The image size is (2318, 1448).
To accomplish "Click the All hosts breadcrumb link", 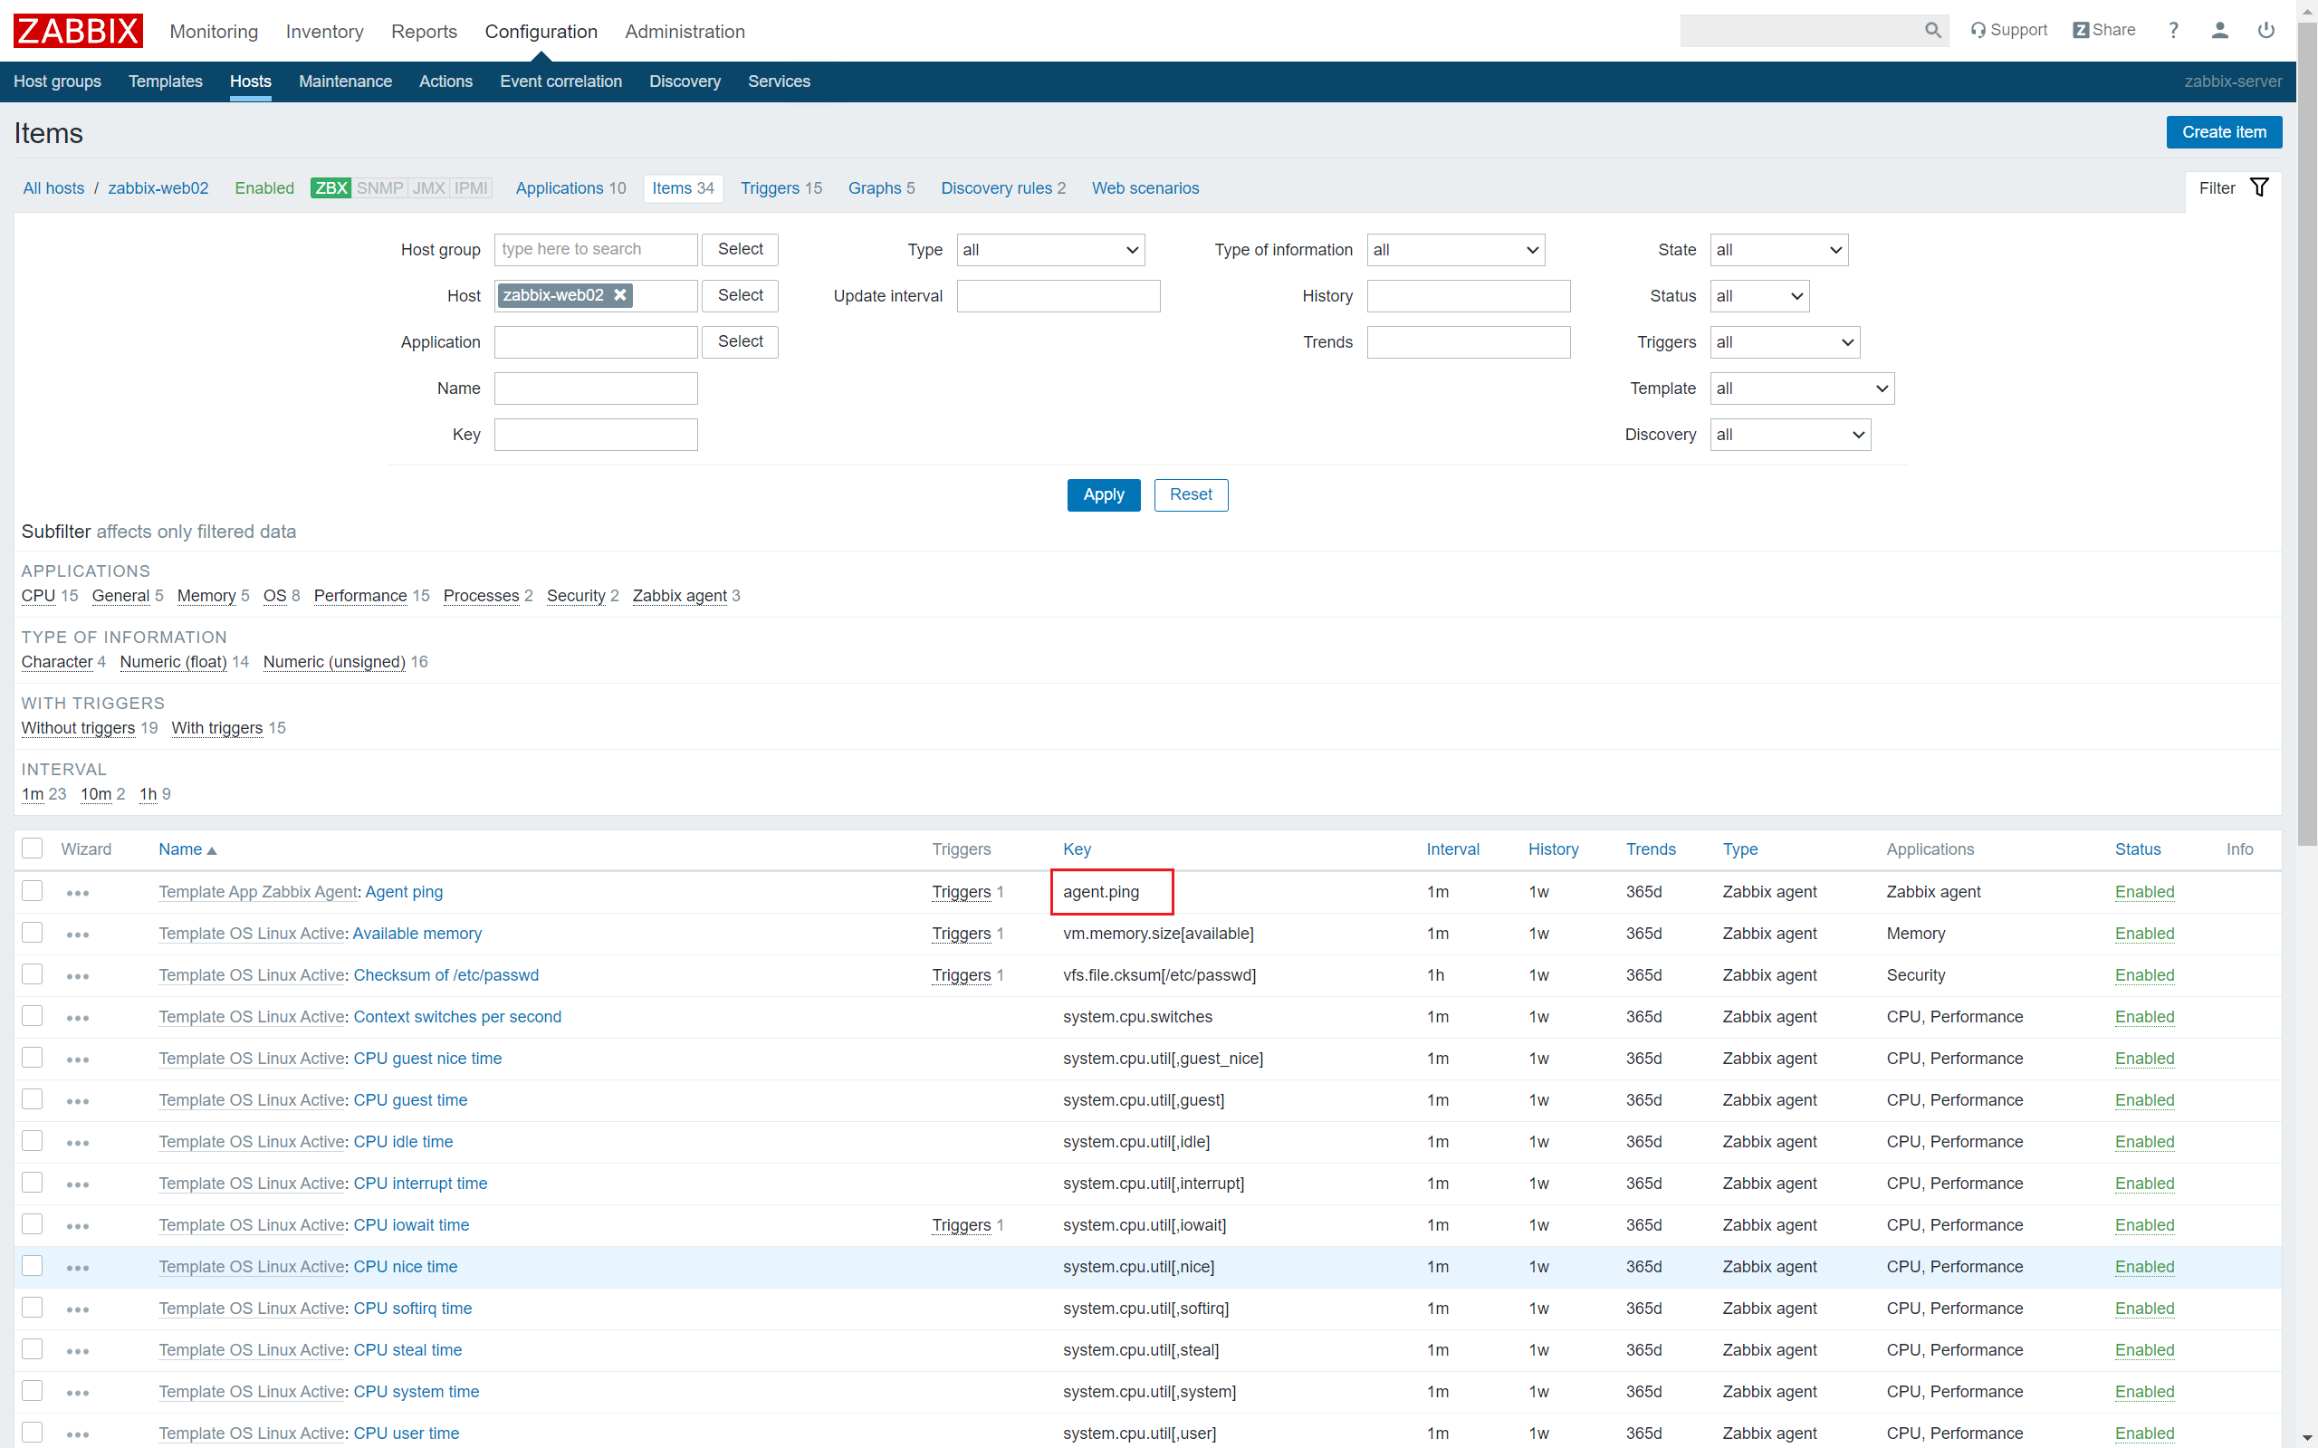I will click(x=53, y=187).
